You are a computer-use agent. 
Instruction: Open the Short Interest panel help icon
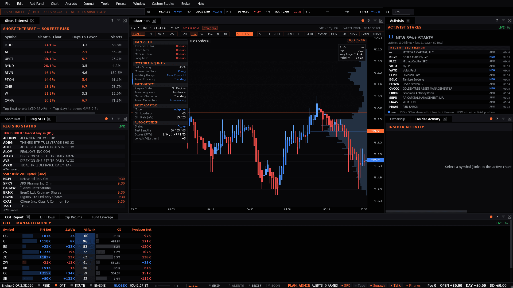tap(112, 21)
